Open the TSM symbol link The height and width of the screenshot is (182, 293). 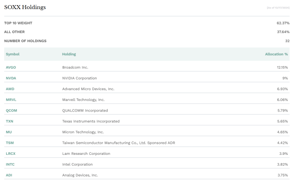click(10, 143)
